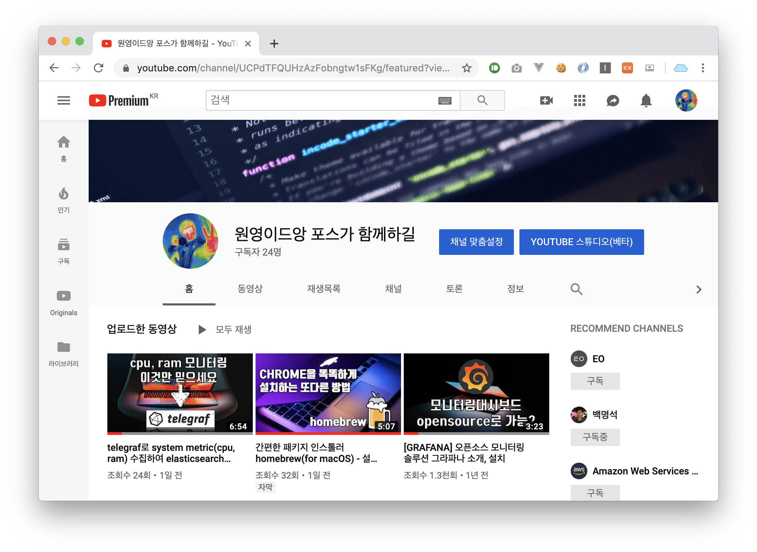Image resolution: width=757 pixels, height=552 pixels.
Task: Open Chrome three-dot menu
Action: click(x=703, y=68)
